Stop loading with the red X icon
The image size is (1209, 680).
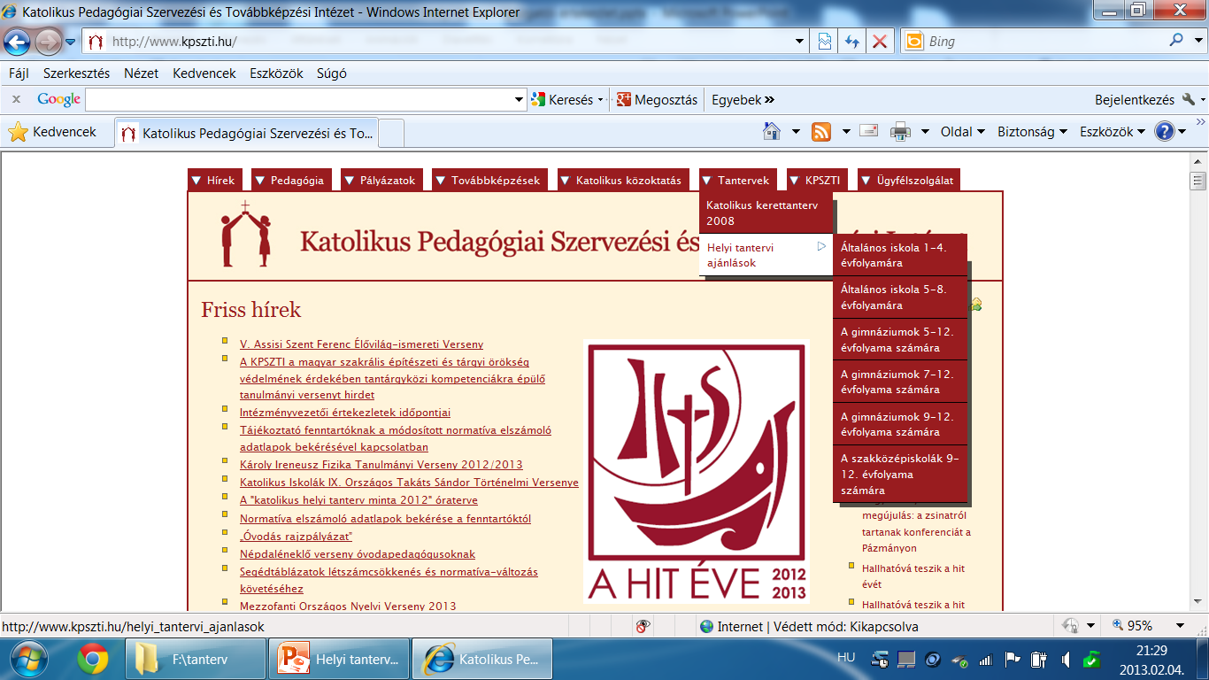[879, 41]
